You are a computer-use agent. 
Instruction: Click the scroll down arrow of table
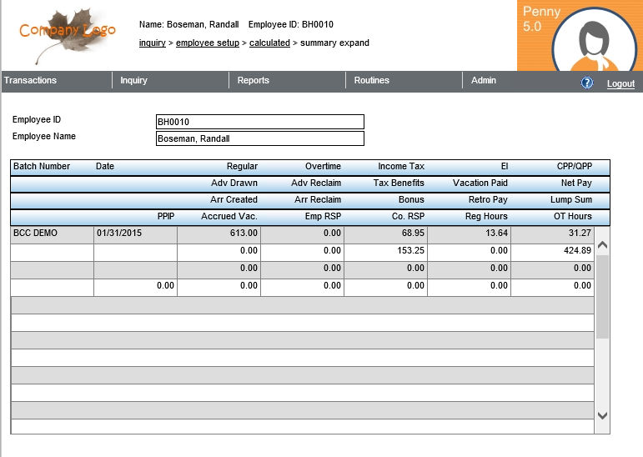602,414
